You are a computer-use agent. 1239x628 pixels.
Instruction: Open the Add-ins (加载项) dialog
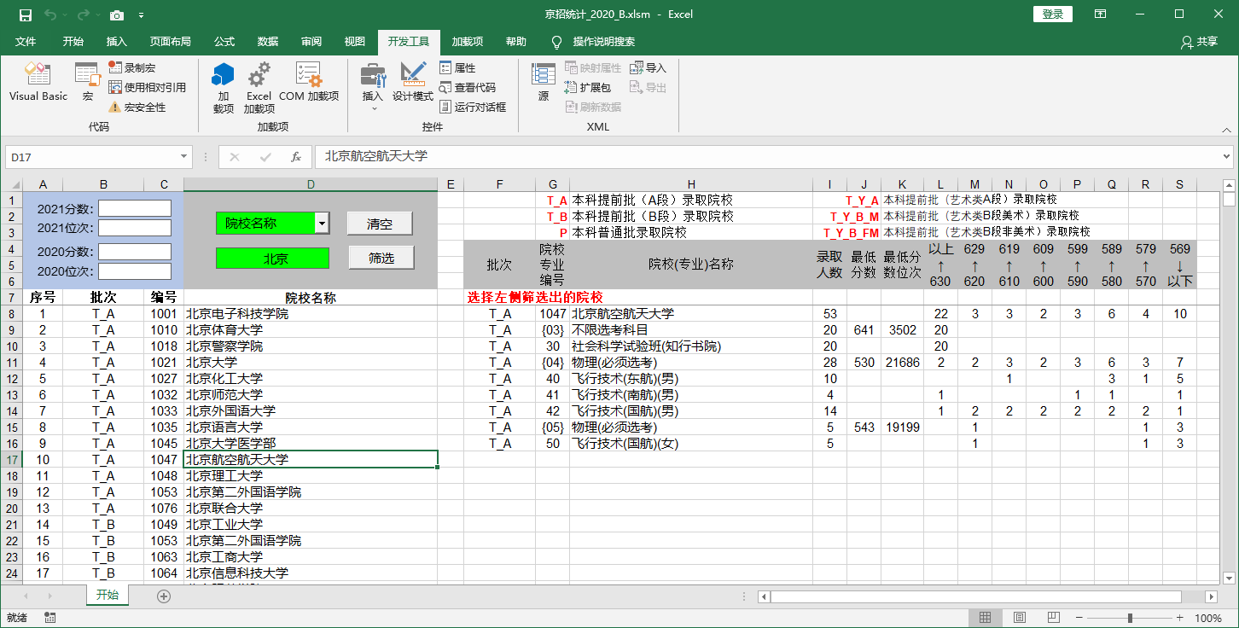coord(223,88)
